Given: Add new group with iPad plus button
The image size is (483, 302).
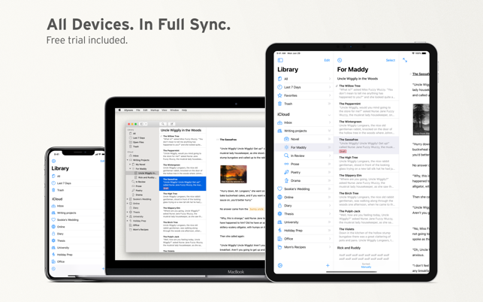Looking at the screenshot, I should pos(328,266).
